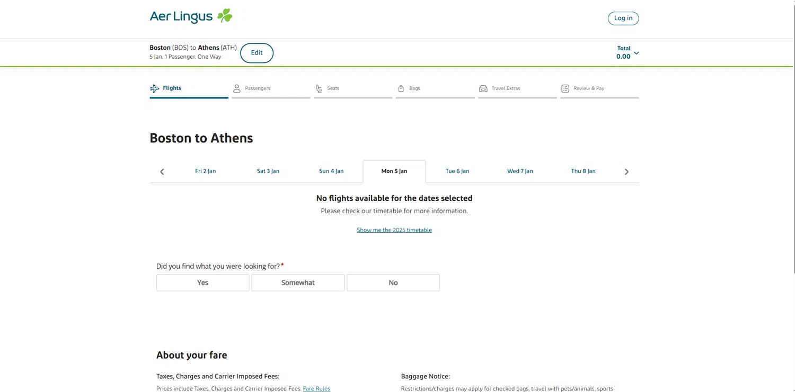
Task: Answer Somewhat to the feedback question
Action: point(298,282)
